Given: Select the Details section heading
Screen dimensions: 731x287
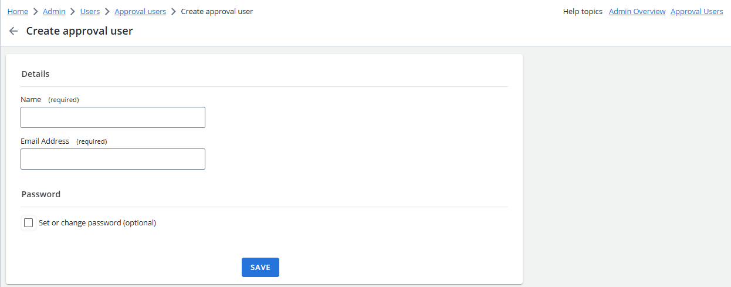Looking at the screenshot, I should pyautogui.click(x=35, y=74).
